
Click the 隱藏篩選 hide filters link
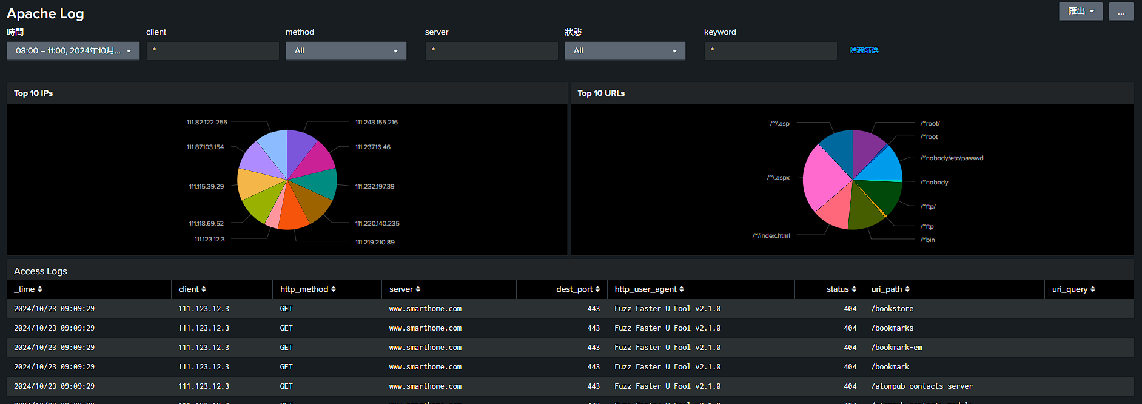click(864, 50)
